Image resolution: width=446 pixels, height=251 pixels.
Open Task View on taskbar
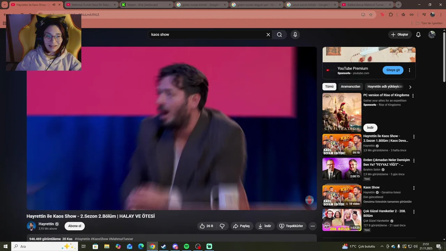coord(84,246)
